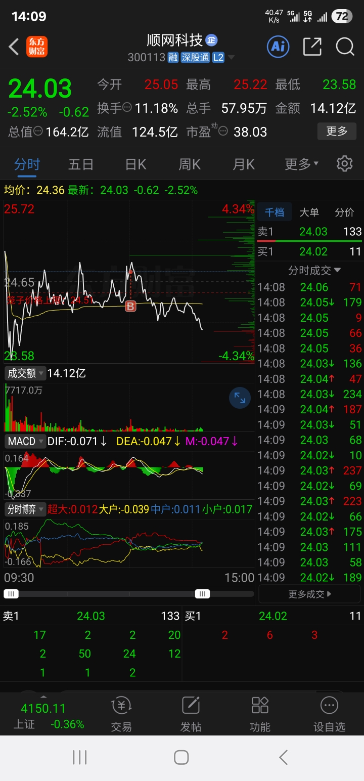This screenshot has height=781, width=364.
Task: Tap the 超大:0.012 value
Action: coord(72,509)
